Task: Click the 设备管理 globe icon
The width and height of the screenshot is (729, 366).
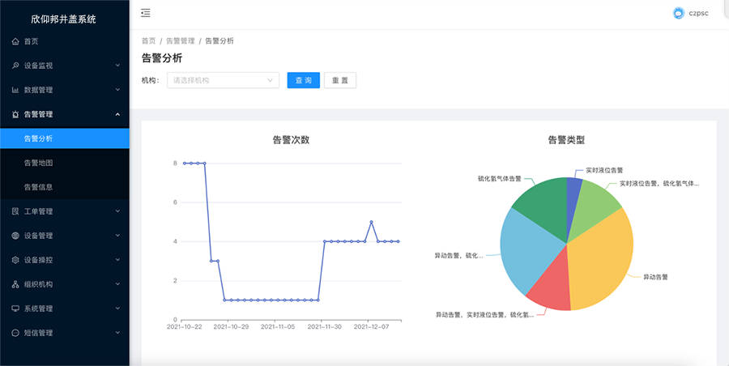Action: (x=16, y=236)
